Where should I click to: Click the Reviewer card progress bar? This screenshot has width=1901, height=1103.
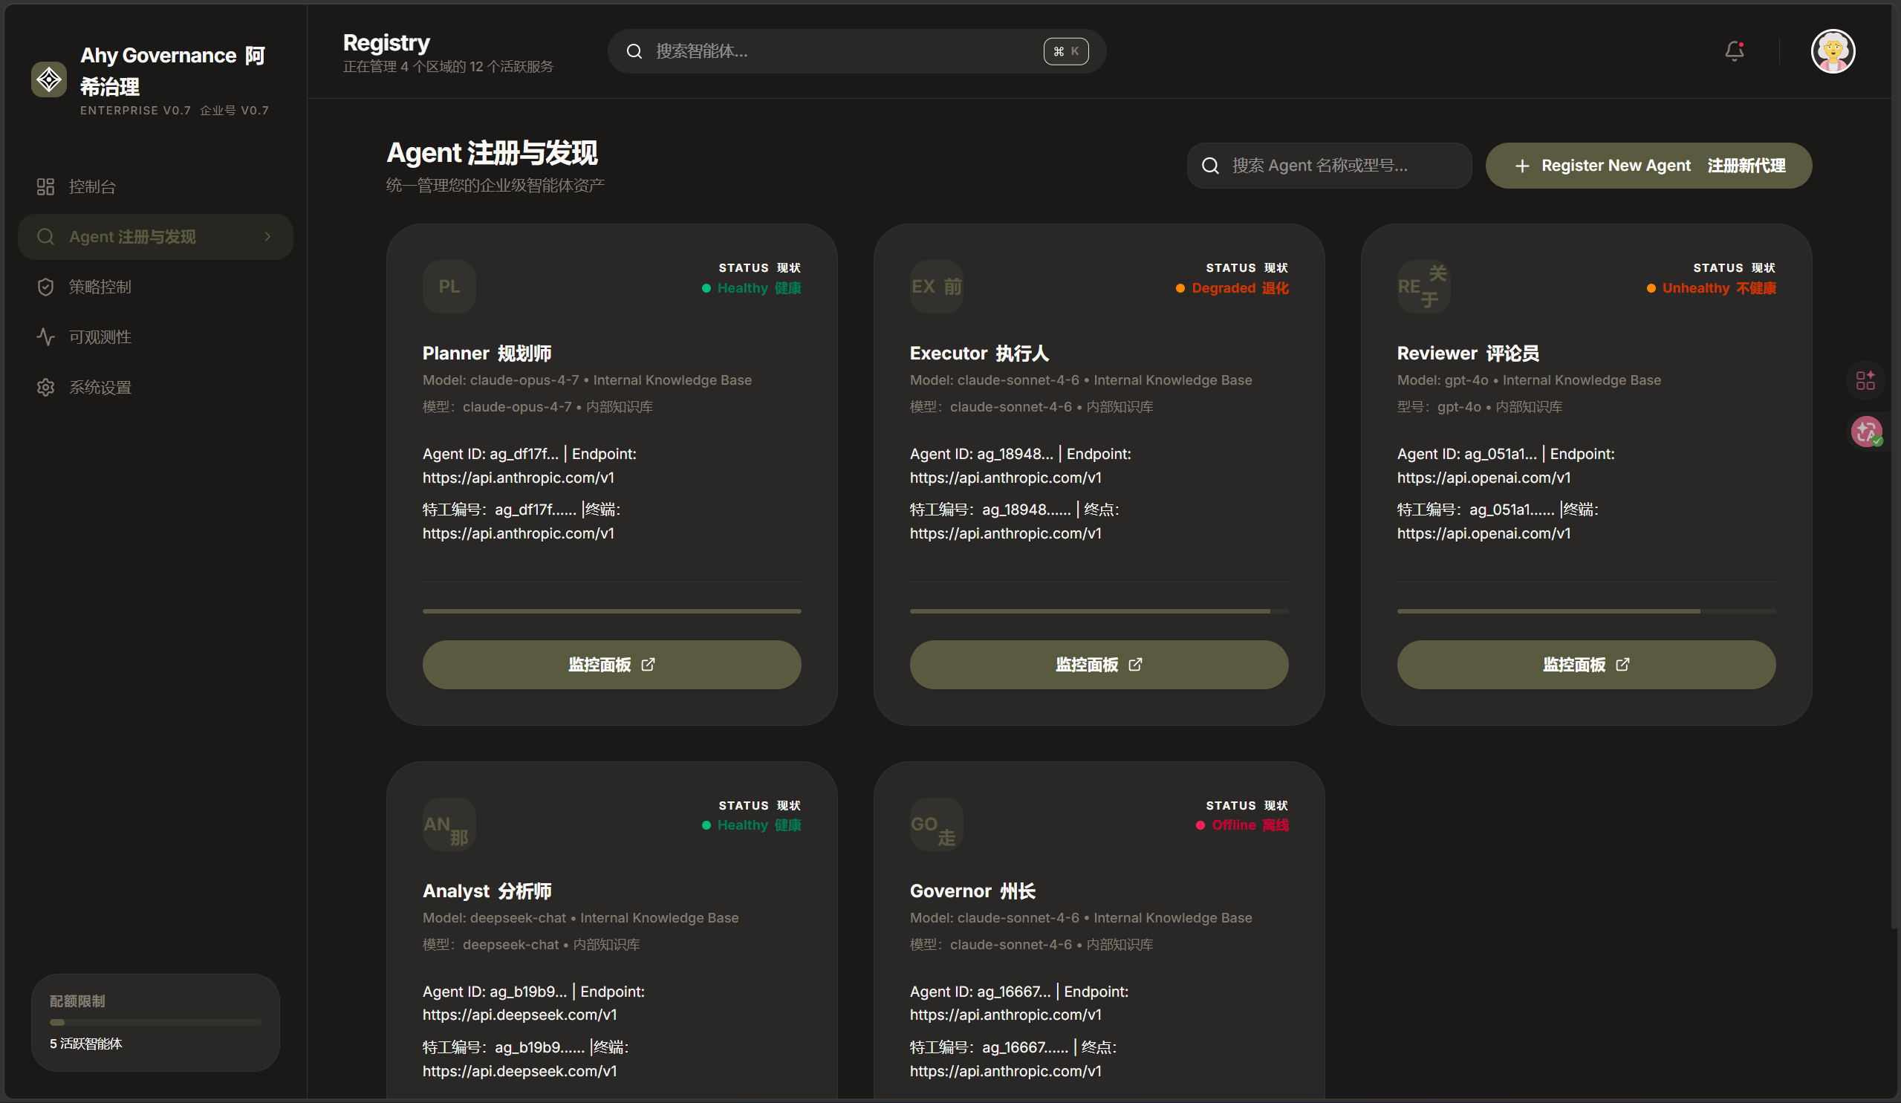[x=1587, y=611]
